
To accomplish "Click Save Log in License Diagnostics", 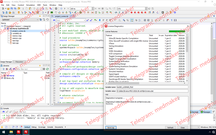I will coord(111,128).
